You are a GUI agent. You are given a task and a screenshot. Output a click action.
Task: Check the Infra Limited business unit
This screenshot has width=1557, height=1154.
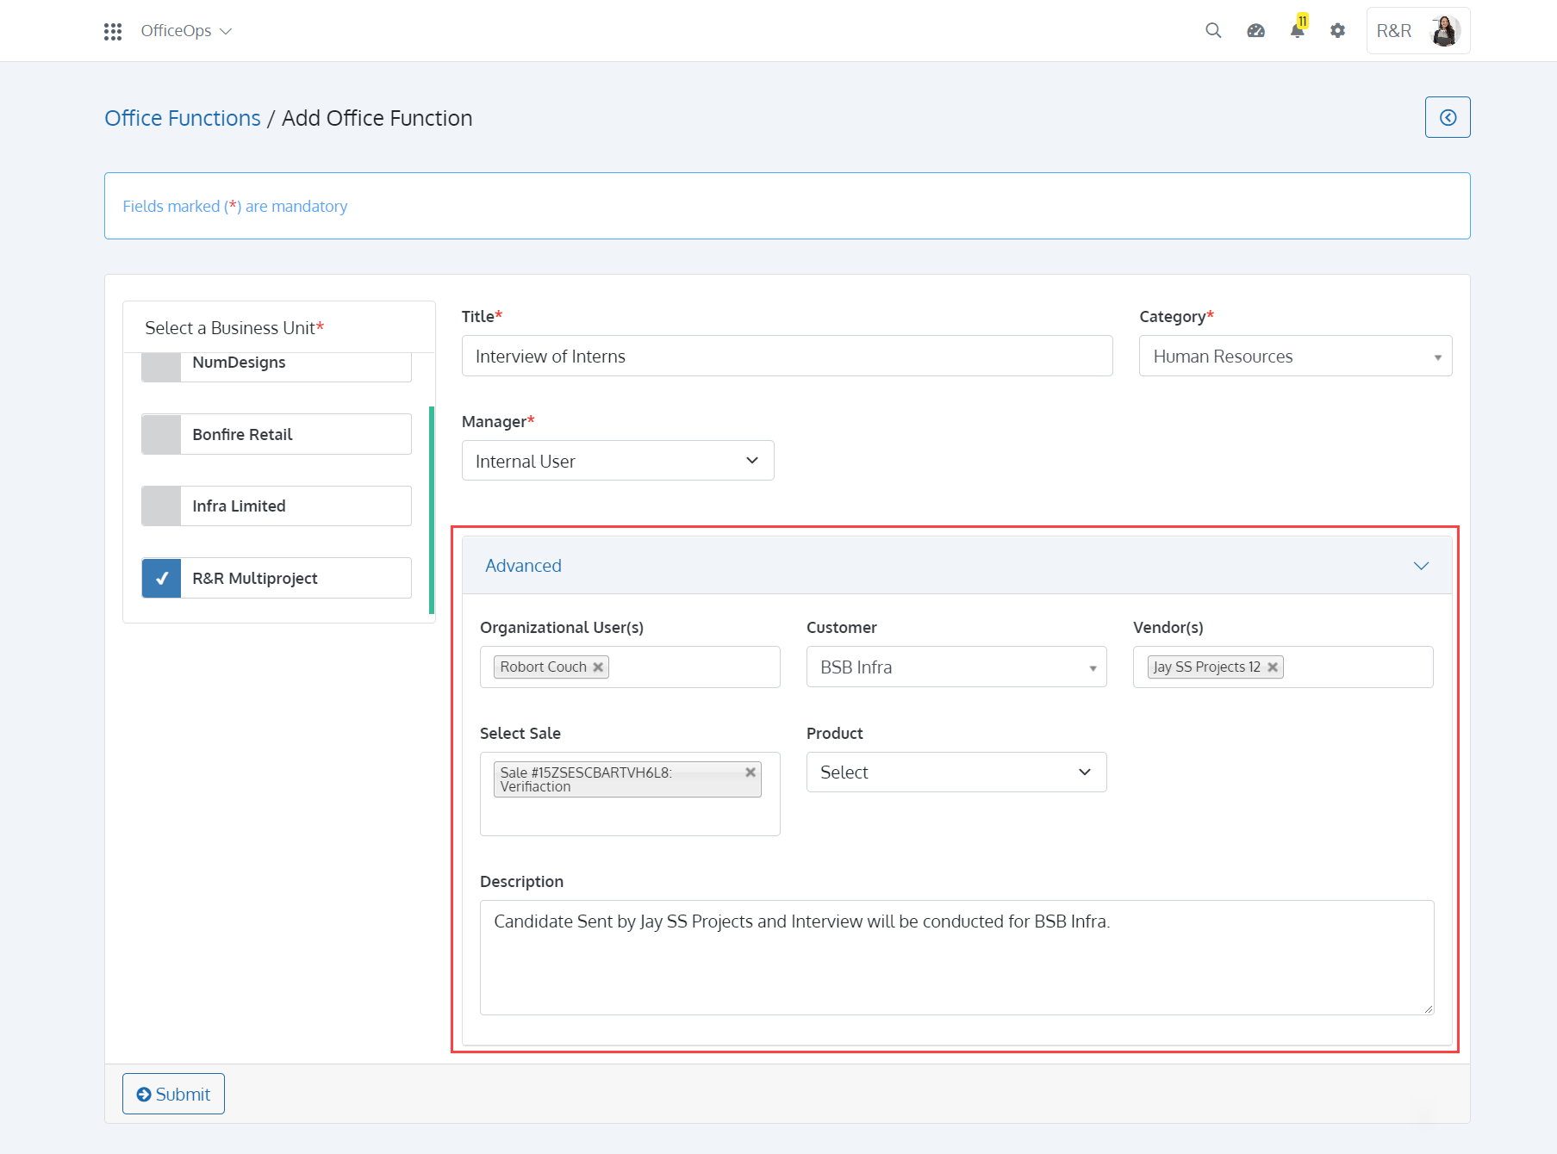pyautogui.click(x=161, y=506)
